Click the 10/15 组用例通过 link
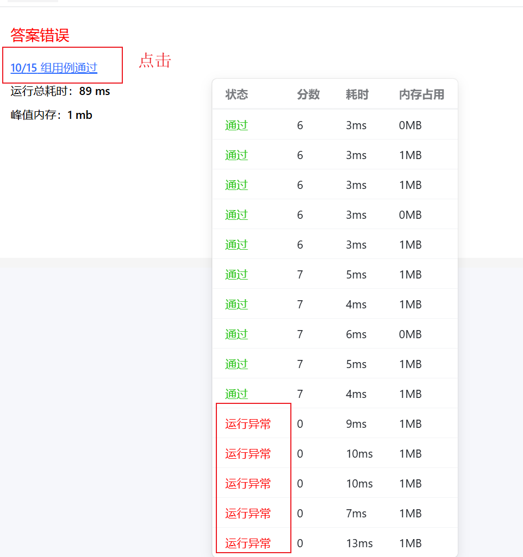Image resolution: width=523 pixels, height=557 pixels. [x=54, y=68]
